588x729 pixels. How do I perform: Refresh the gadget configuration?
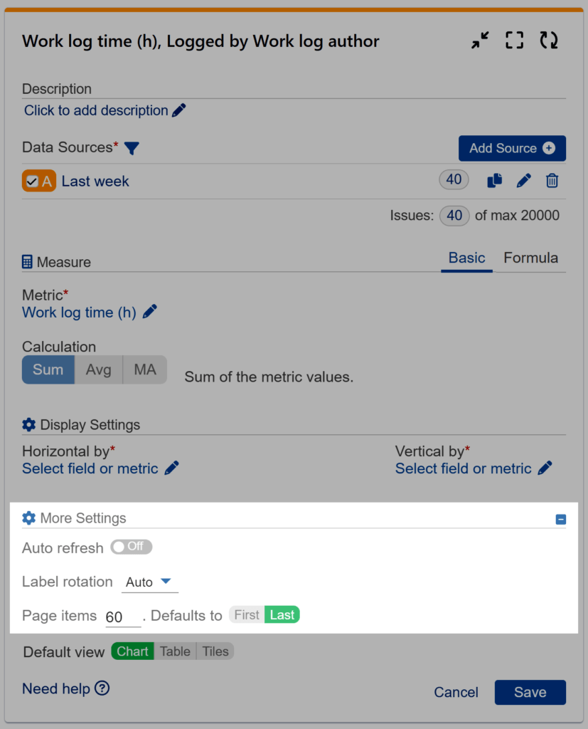coord(549,40)
